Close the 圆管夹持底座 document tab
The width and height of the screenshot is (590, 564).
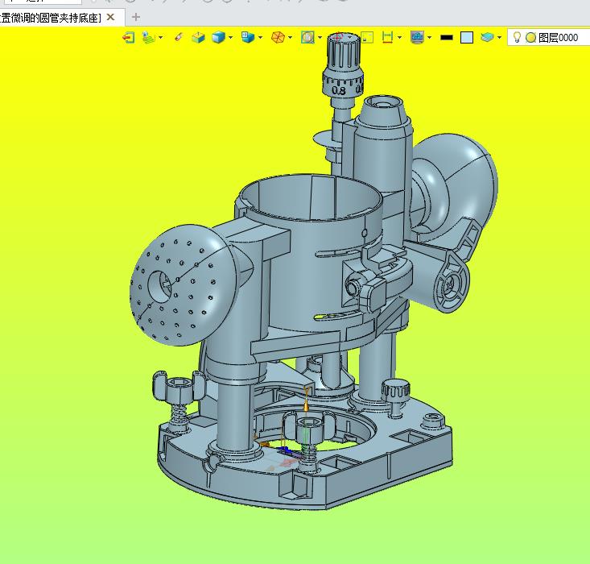coord(110,18)
